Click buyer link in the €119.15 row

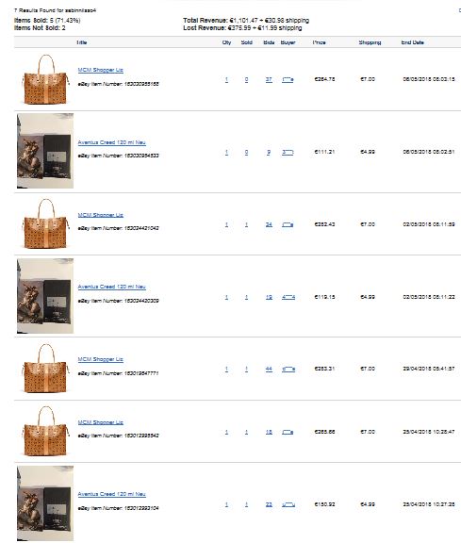(288, 297)
